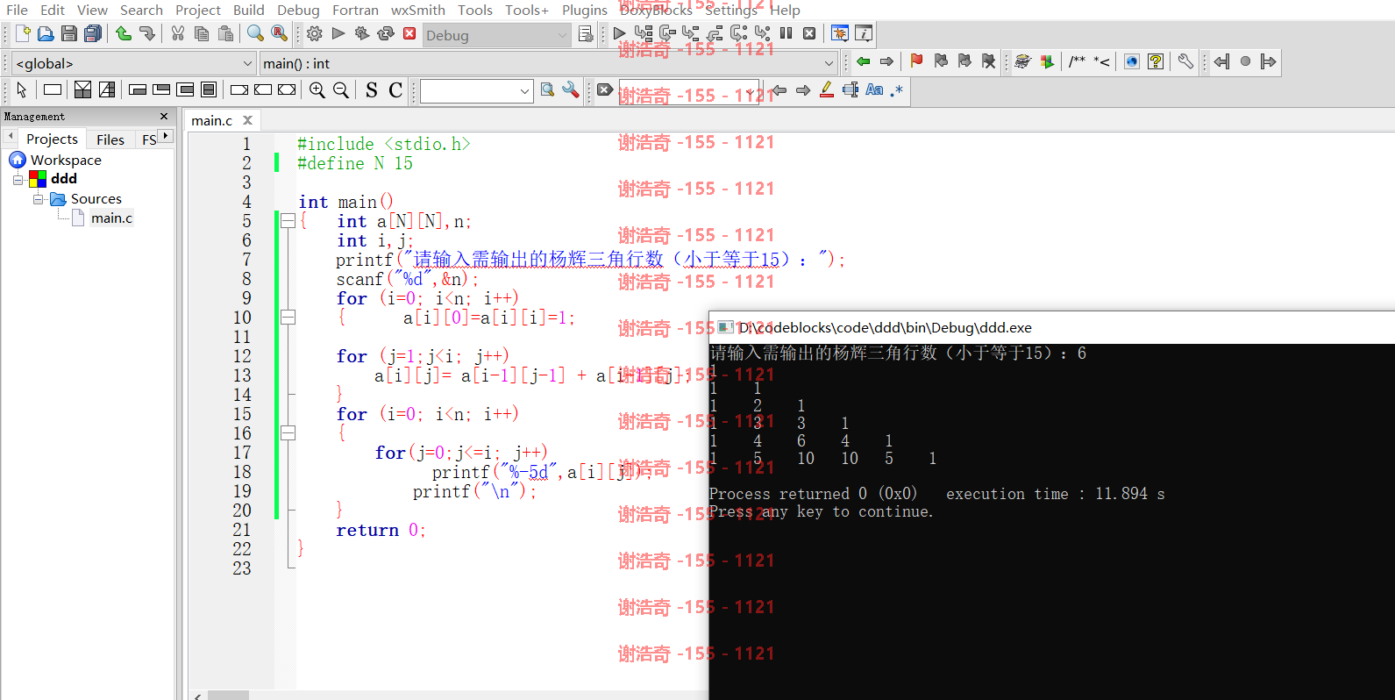Click the Redo arrow icon
This screenshot has width=1395, height=700.
point(146,33)
